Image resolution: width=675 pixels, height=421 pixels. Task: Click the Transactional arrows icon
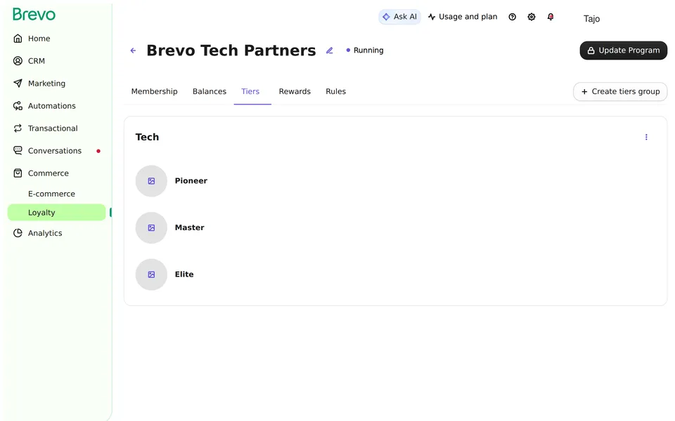(x=18, y=128)
